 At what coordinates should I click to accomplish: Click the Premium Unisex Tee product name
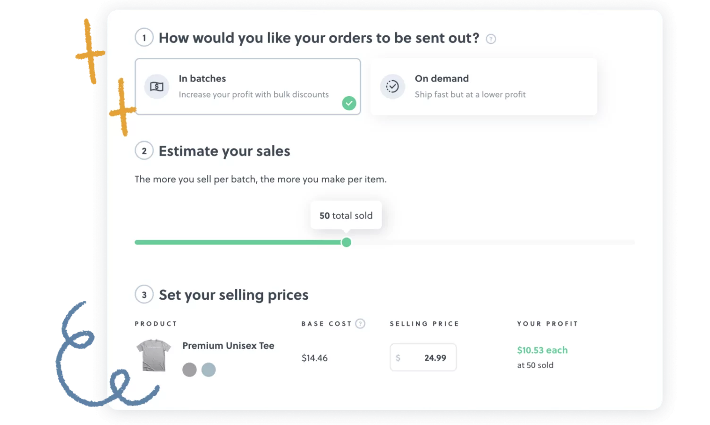(x=228, y=346)
